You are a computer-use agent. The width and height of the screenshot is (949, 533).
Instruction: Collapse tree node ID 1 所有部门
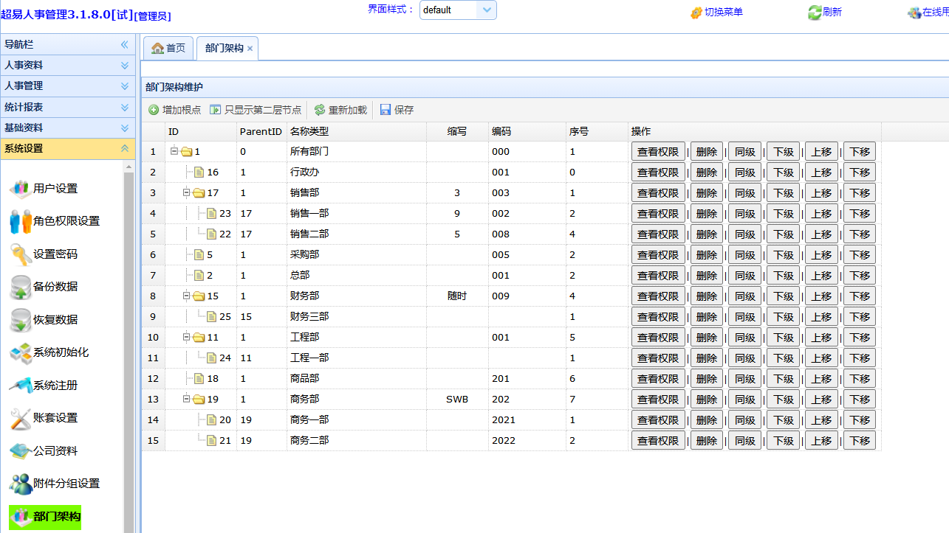click(174, 152)
